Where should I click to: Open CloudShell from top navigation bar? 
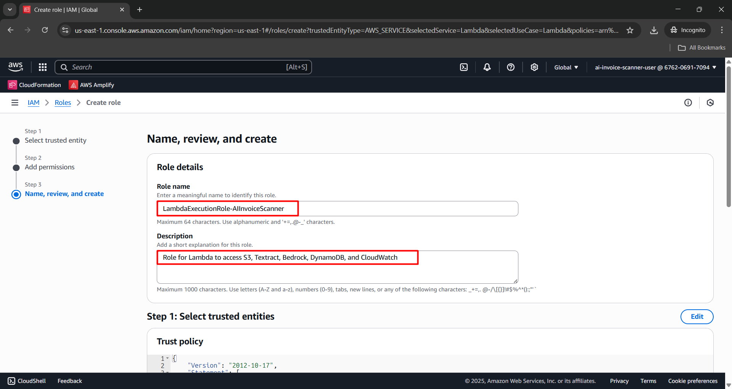click(463, 67)
